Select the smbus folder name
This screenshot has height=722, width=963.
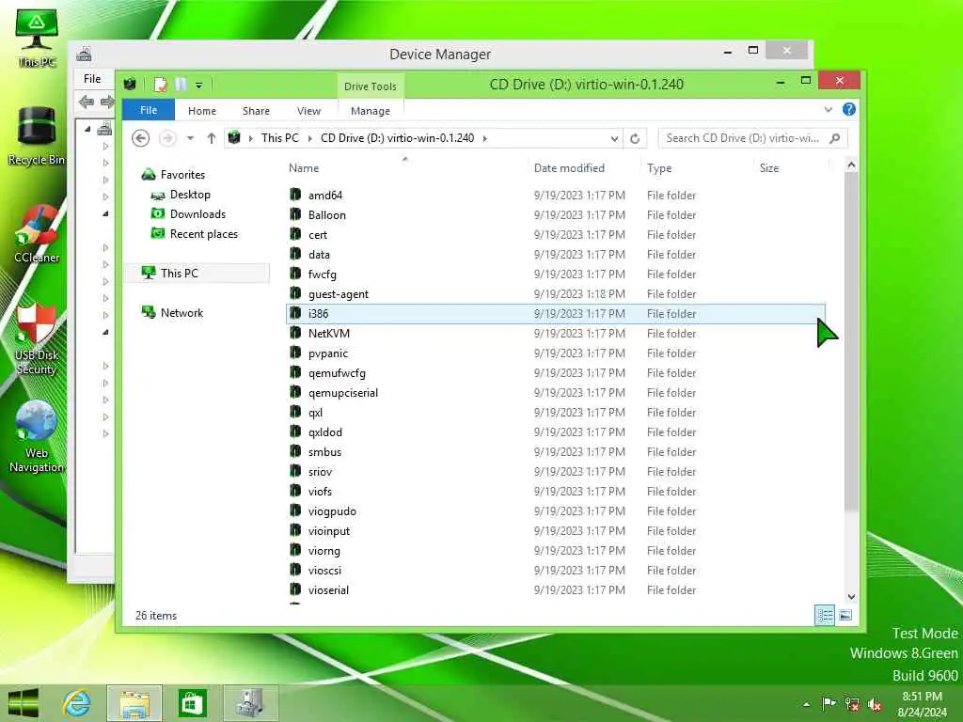click(x=324, y=451)
